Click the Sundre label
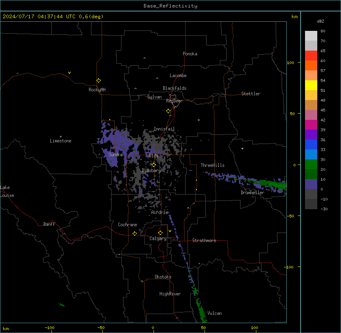 pos(116,155)
